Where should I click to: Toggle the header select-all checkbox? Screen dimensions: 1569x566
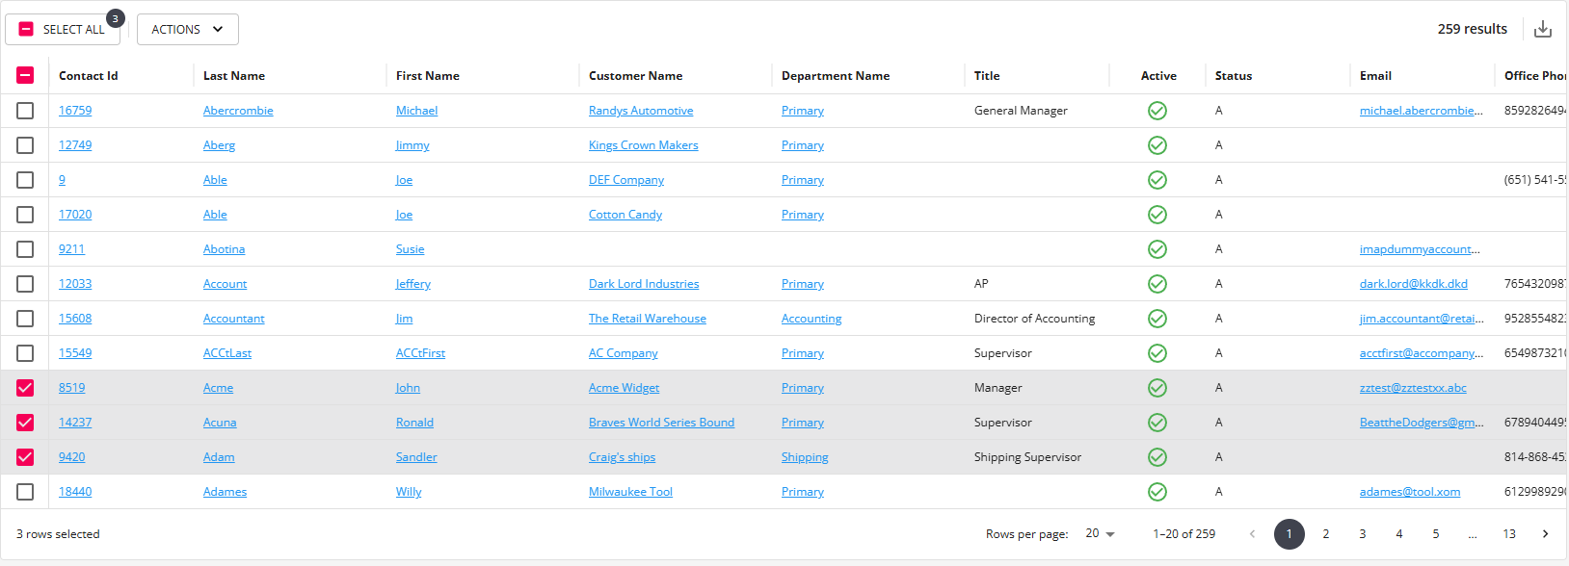(x=25, y=75)
